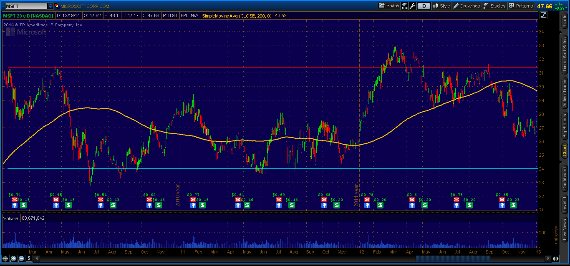Click earnings phone icon under $0.69

279,200
